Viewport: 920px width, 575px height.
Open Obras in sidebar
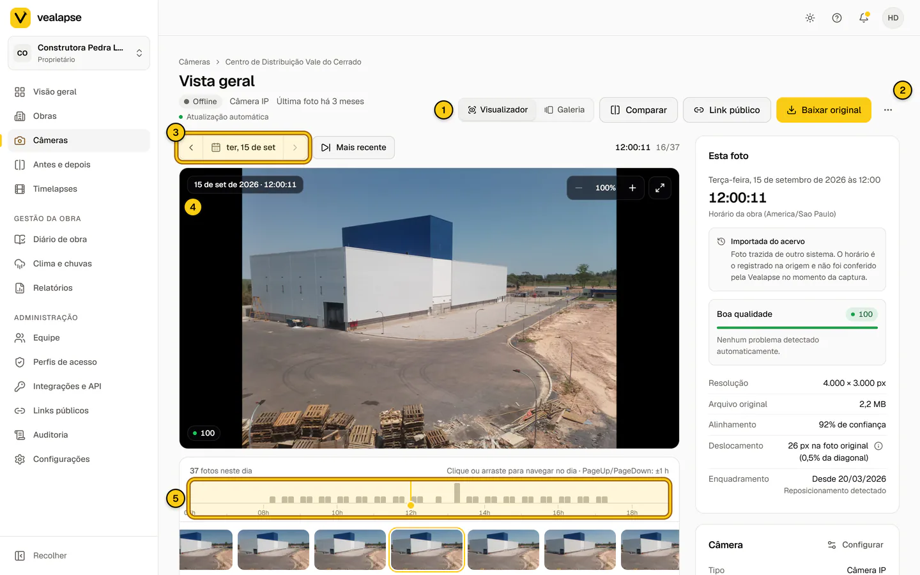[79, 116]
